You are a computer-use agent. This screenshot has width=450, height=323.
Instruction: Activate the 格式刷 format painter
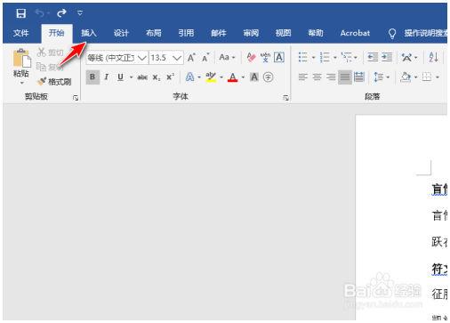coord(54,81)
